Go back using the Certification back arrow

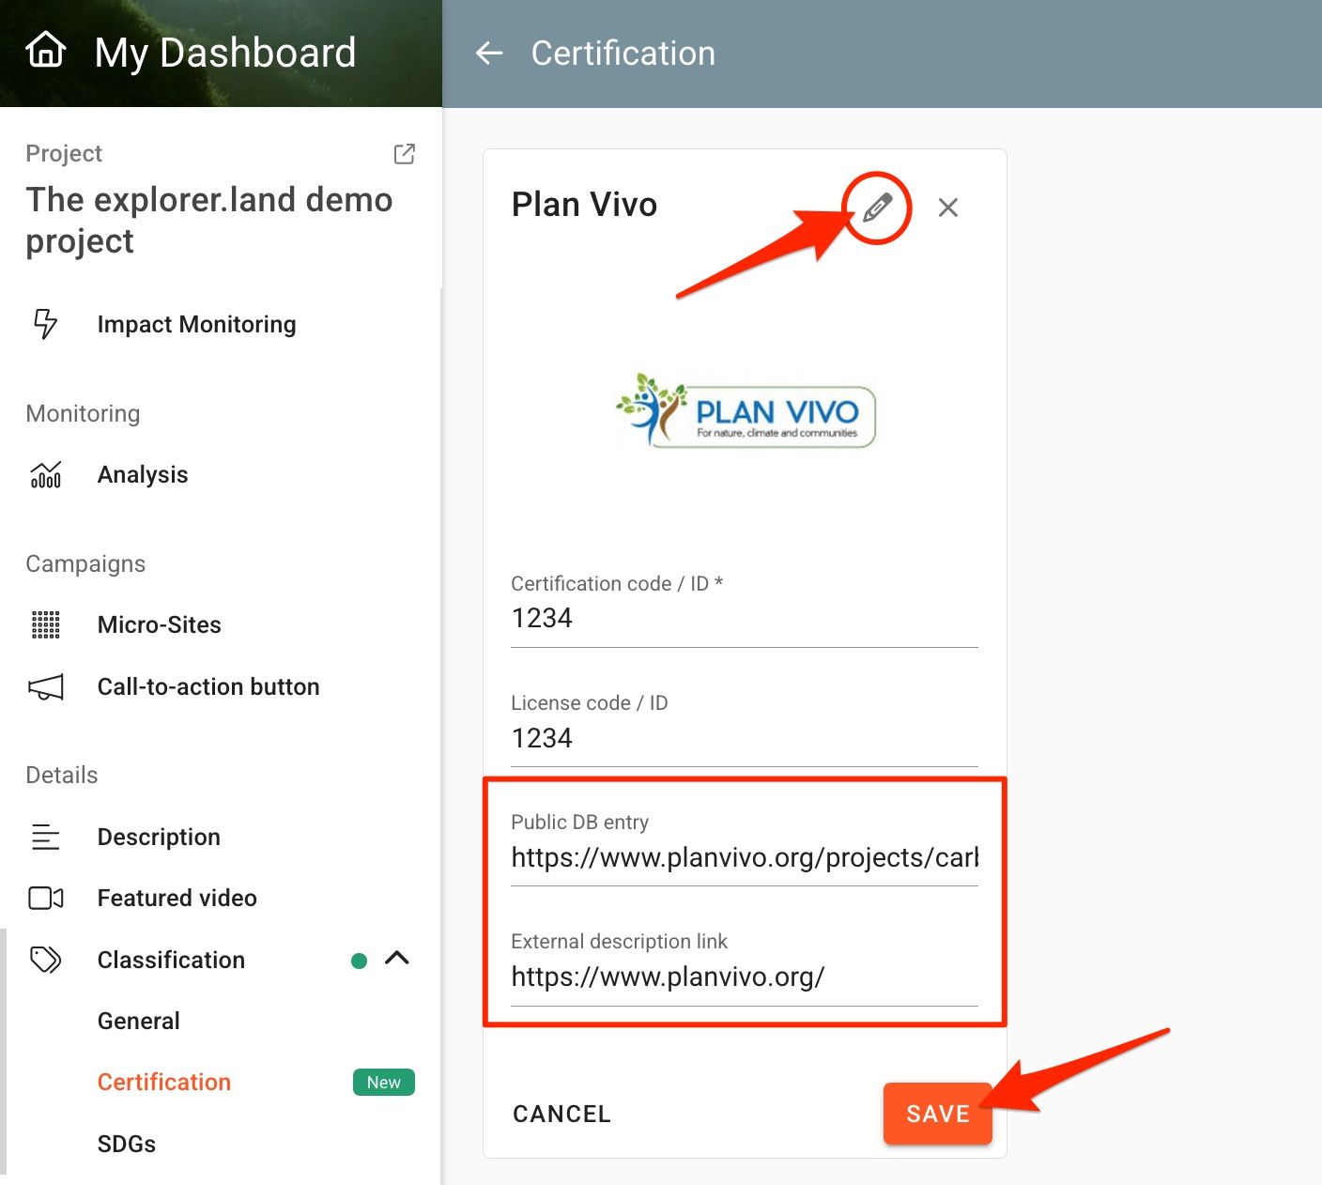point(489,54)
